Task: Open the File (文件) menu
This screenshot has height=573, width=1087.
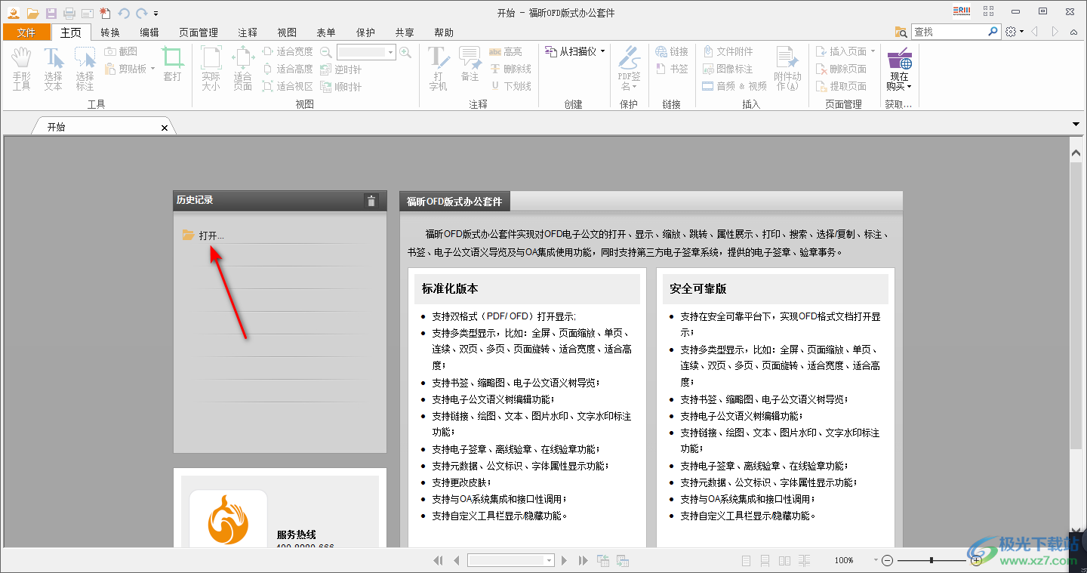Action: coord(26,32)
